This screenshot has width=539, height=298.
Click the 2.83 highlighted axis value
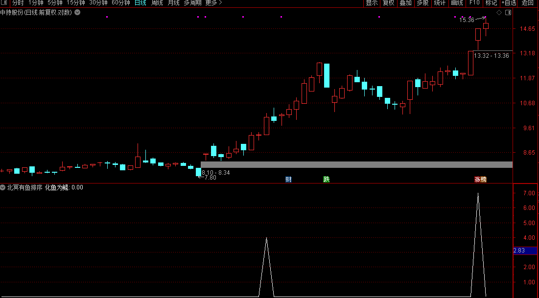click(525, 251)
